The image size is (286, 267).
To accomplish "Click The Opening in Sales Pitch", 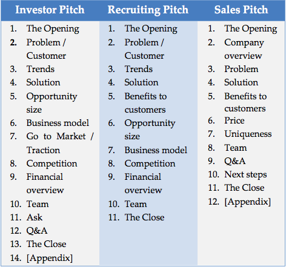I will click(x=251, y=28).
